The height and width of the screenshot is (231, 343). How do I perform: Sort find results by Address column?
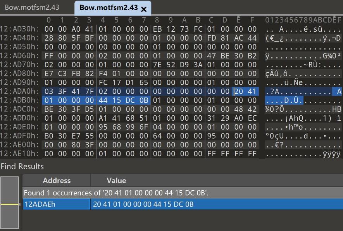tap(57, 181)
